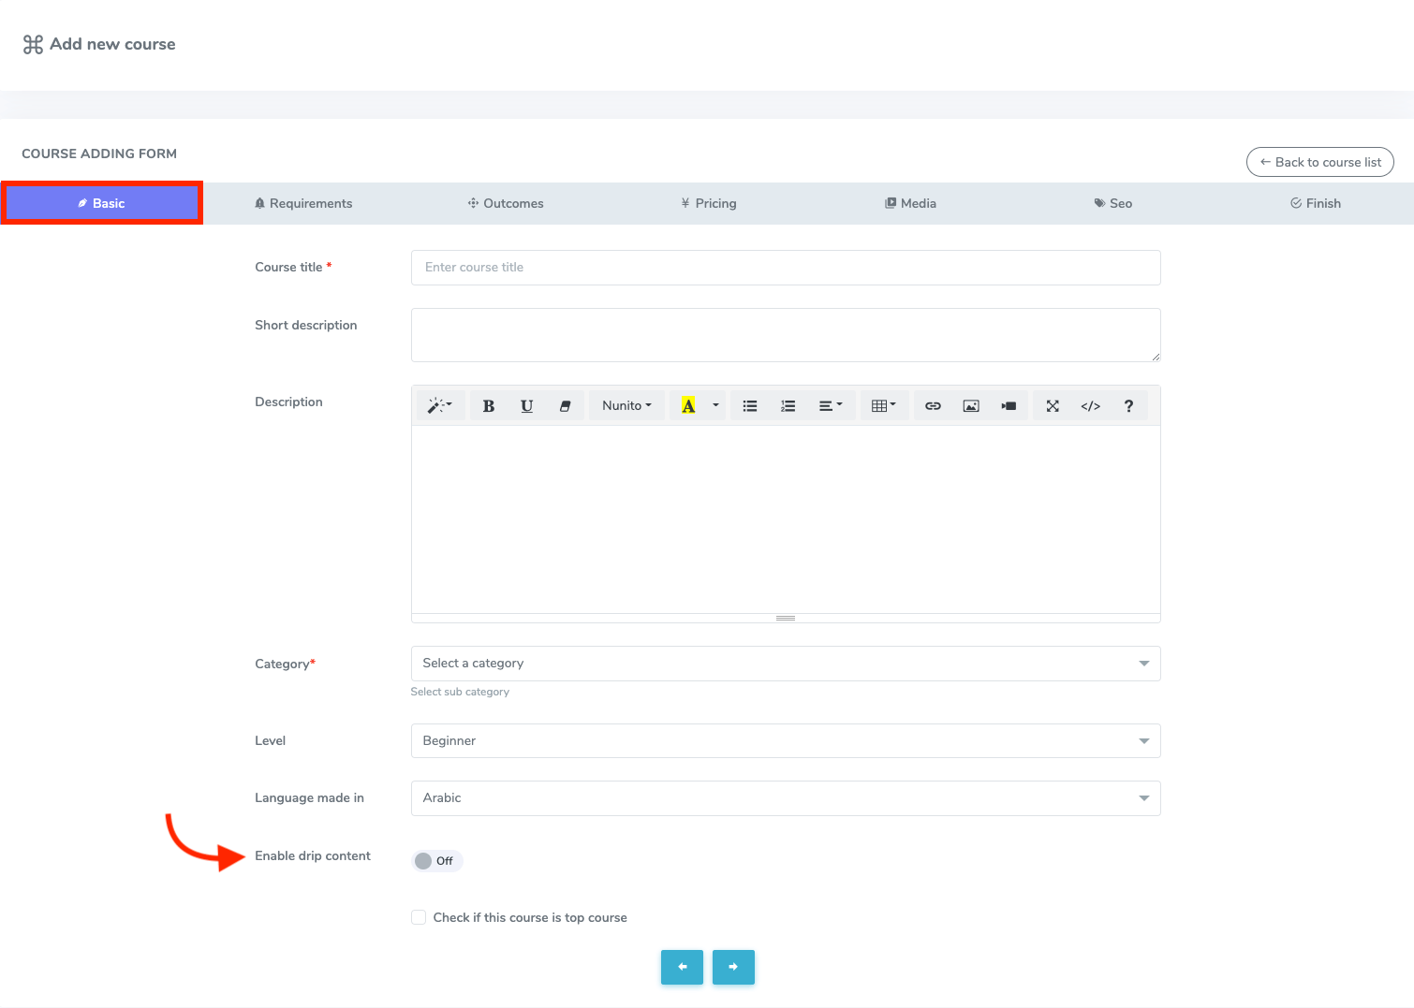Insert an unordered bullet list
The width and height of the screenshot is (1414, 1008).
coord(750,406)
